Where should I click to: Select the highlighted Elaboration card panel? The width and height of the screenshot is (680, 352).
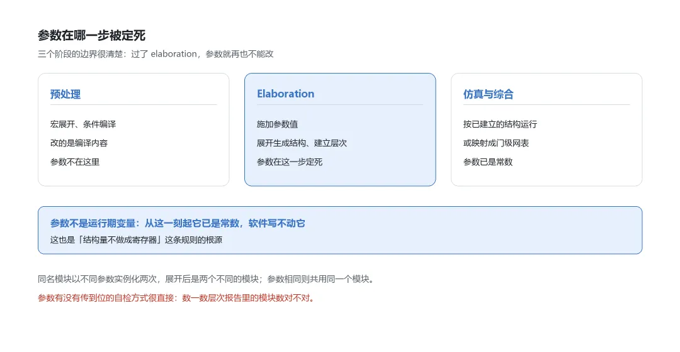click(x=340, y=130)
